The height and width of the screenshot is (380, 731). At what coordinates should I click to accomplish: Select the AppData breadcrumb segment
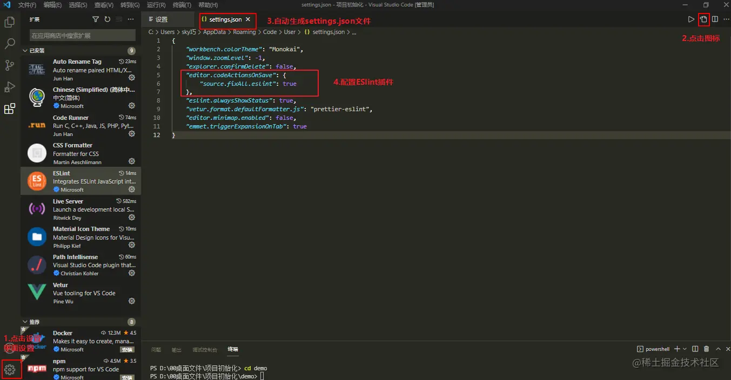[214, 32]
